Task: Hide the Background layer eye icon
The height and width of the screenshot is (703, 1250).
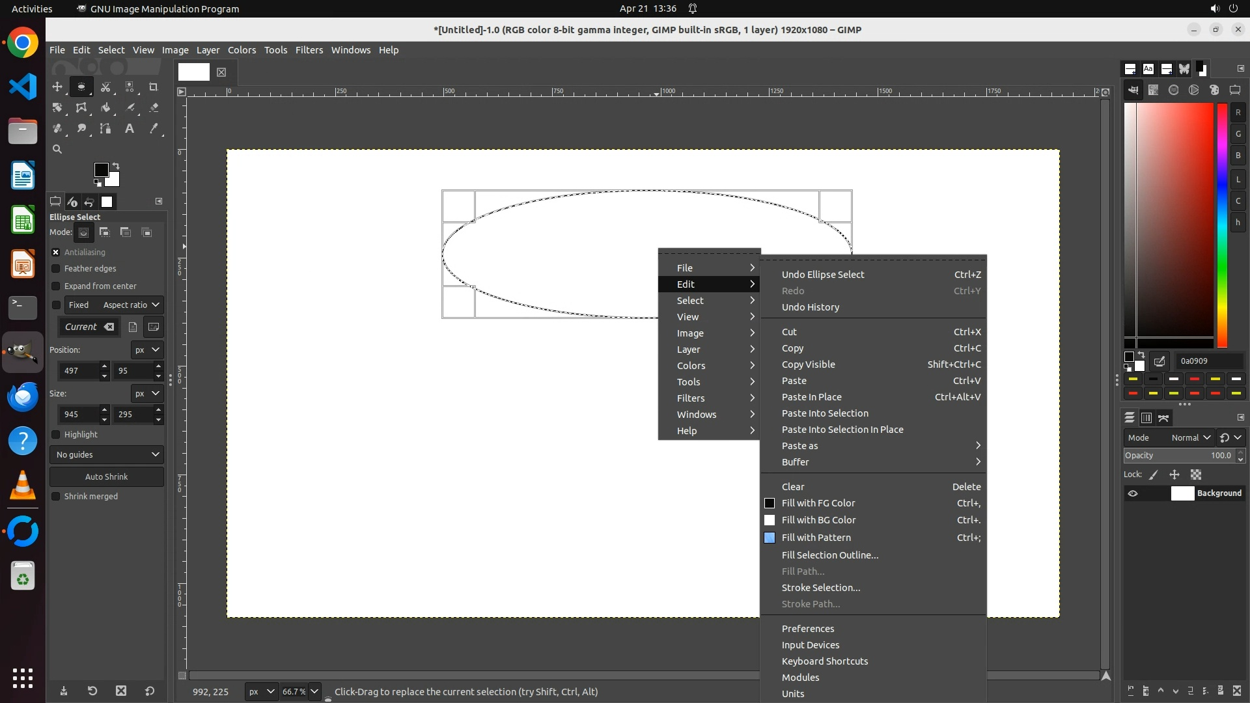Action: 1133,493
